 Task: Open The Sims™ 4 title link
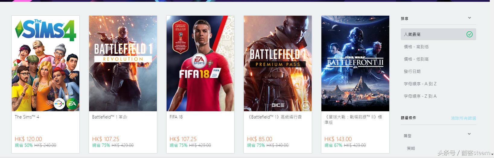[27, 117]
